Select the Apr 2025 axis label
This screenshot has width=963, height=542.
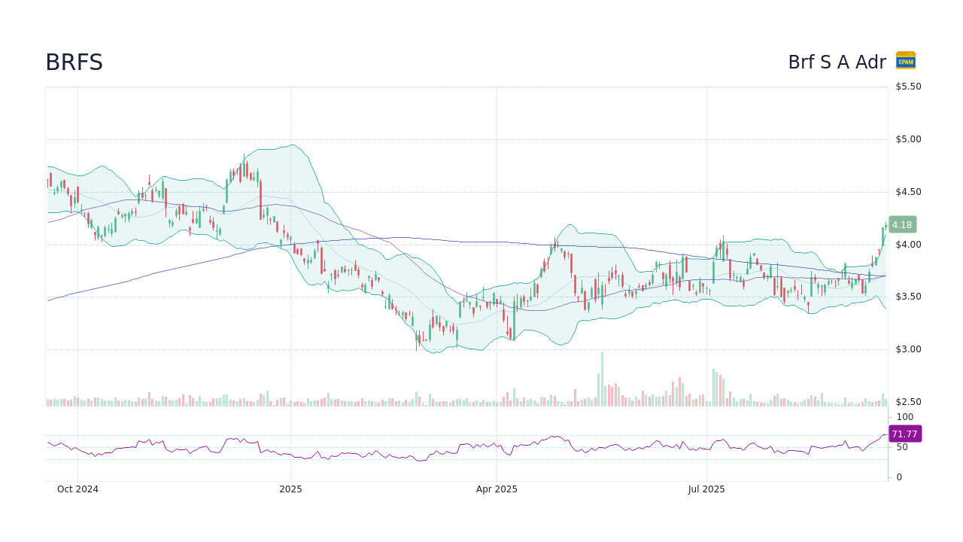(x=497, y=489)
